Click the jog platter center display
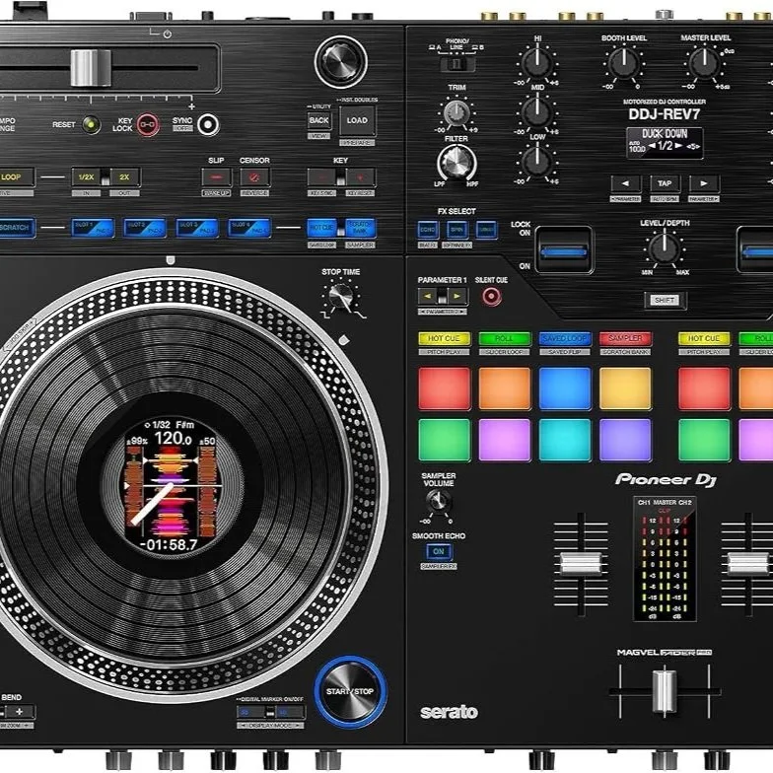This screenshot has height=773, width=773. 174,486
